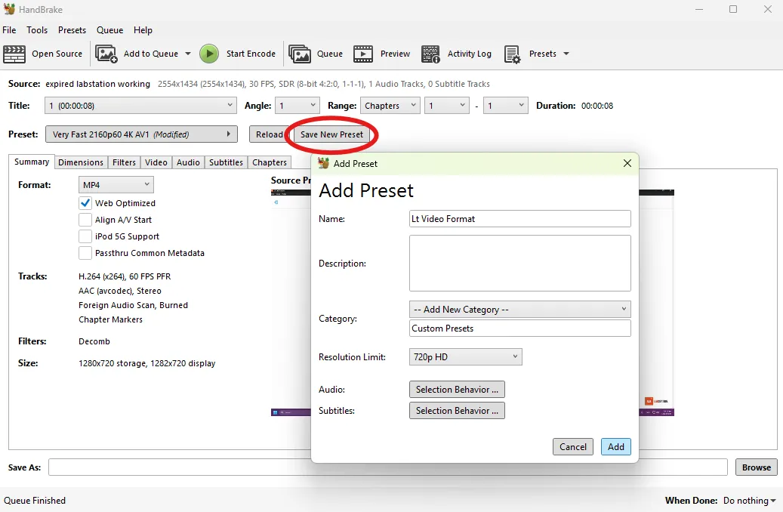This screenshot has width=783, height=512.
Task: Click the Preview label in toolbar
Action: (395, 54)
